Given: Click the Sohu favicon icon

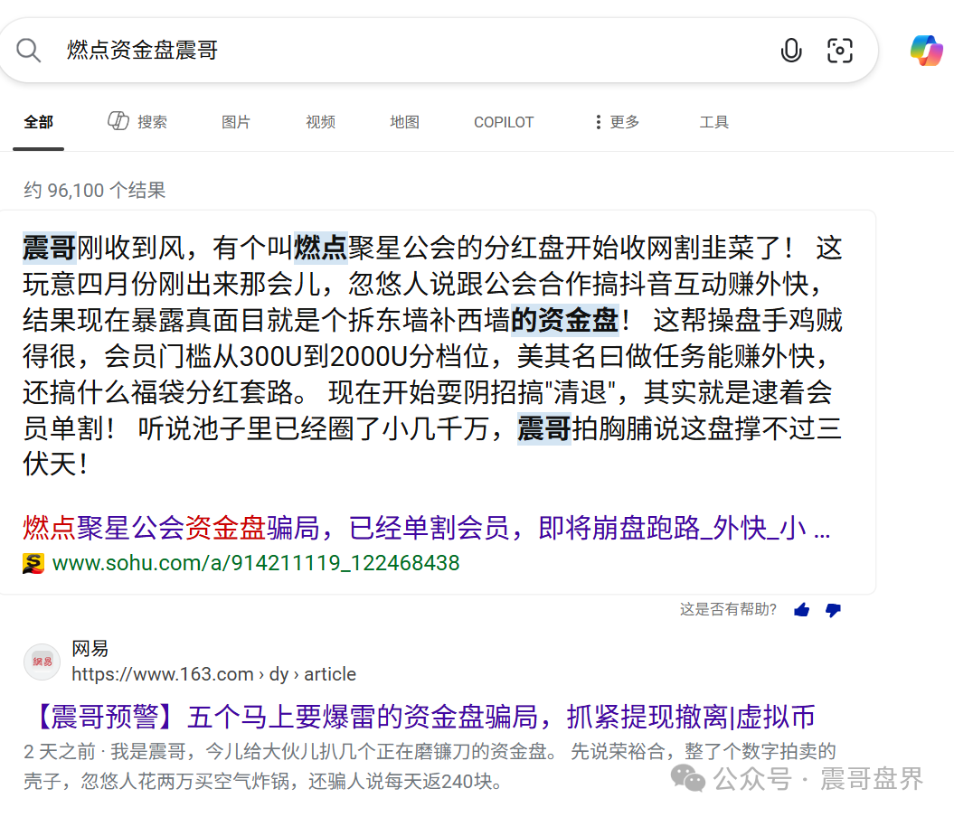Looking at the screenshot, I should coord(33,563).
